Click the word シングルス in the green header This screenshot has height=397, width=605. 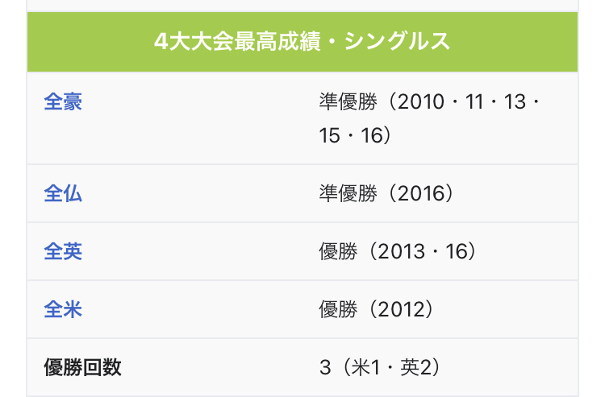(x=397, y=41)
